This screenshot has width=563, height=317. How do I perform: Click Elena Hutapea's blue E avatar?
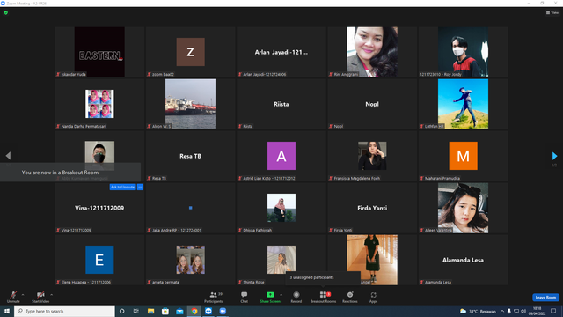99,260
